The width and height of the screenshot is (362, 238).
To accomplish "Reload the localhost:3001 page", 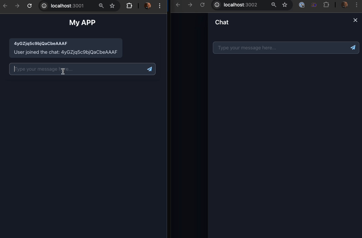I will click(x=29, y=6).
